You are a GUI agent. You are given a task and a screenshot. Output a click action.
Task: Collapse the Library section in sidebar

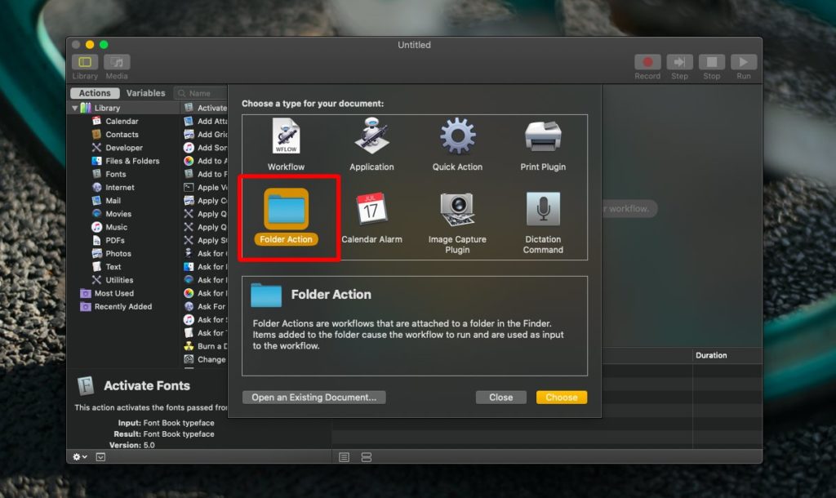click(76, 107)
